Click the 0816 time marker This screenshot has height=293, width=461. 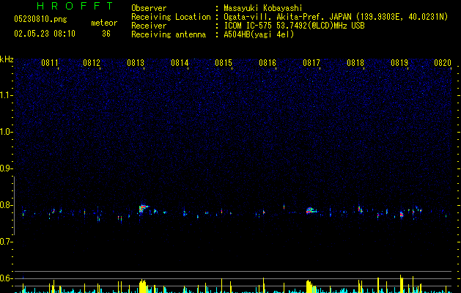(x=268, y=63)
